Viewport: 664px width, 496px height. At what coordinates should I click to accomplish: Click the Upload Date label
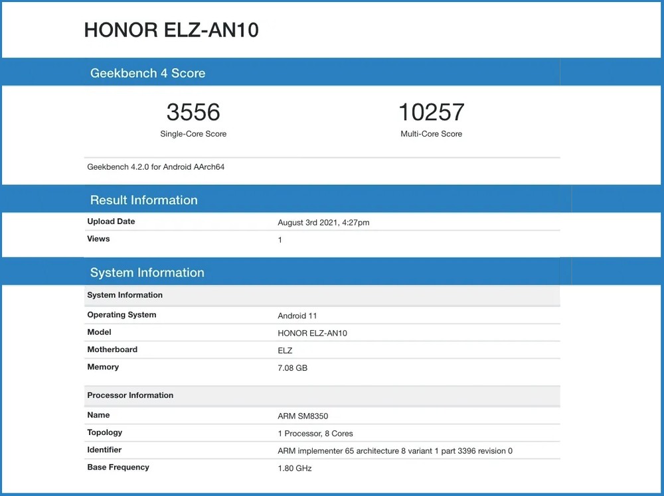(111, 221)
